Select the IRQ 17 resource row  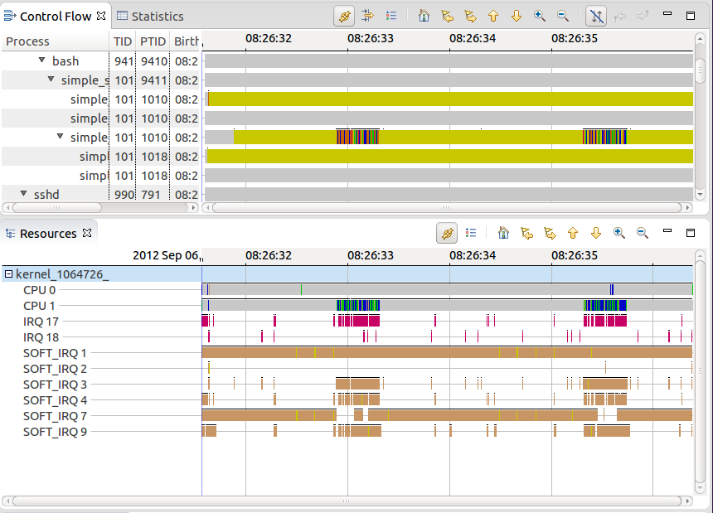pyautogui.click(x=41, y=321)
